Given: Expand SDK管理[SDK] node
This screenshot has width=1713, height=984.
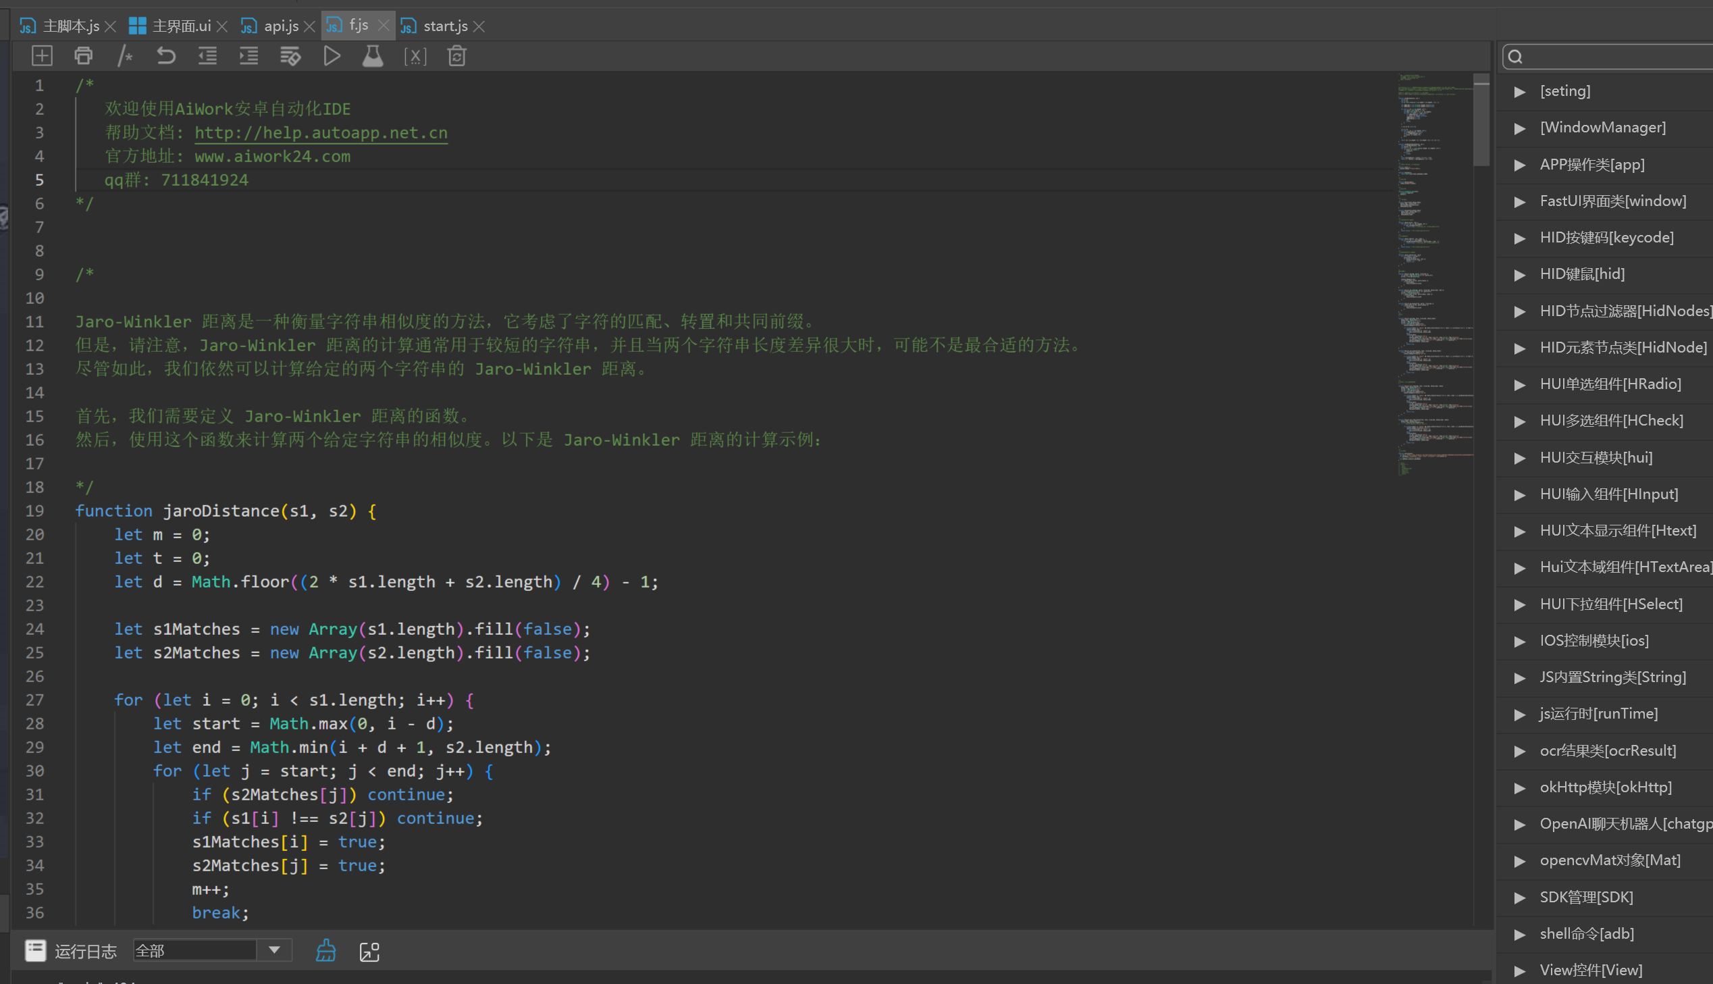Looking at the screenshot, I should tap(1520, 898).
